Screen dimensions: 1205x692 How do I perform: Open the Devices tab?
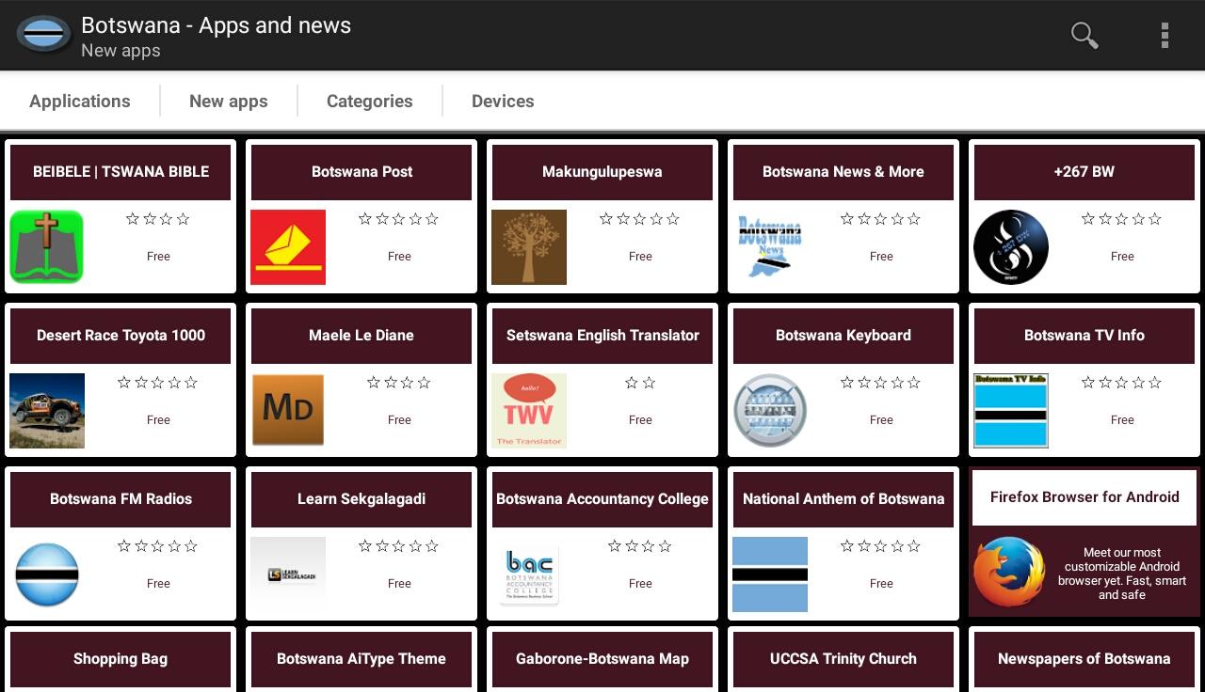pyautogui.click(x=503, y=101)
